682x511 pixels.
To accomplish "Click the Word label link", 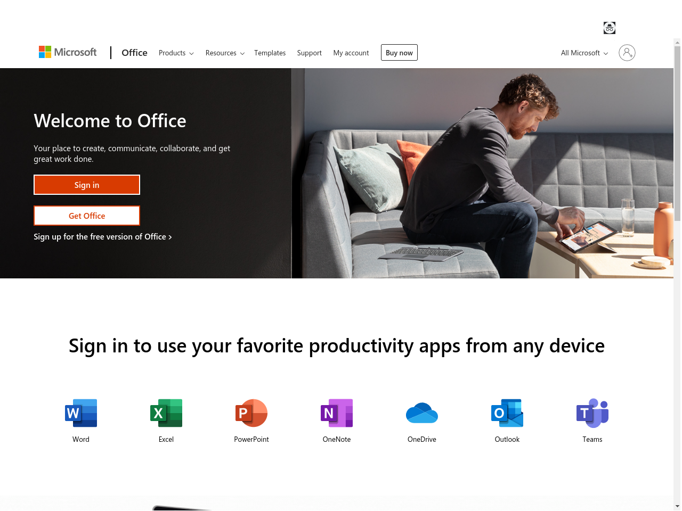I will point(81,439).
